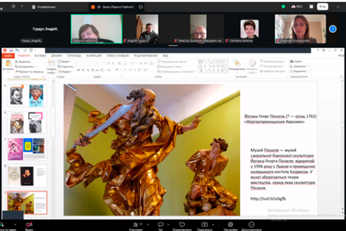Toggle align text right
The image size is (346, 231).
click(135, 70)
